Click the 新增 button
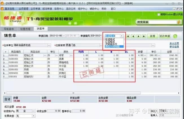184x119 pixels. click(153, 36)
